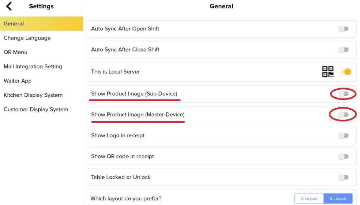This screenshot has height=205, width=360.
Task: Open the QR code icon for Local Server
Action: (328, 72)
